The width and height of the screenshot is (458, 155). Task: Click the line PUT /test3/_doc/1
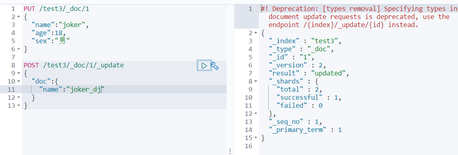[56, 9]
